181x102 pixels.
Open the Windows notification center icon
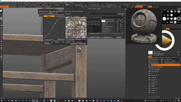pyautogui.click(x=179, y=101)
